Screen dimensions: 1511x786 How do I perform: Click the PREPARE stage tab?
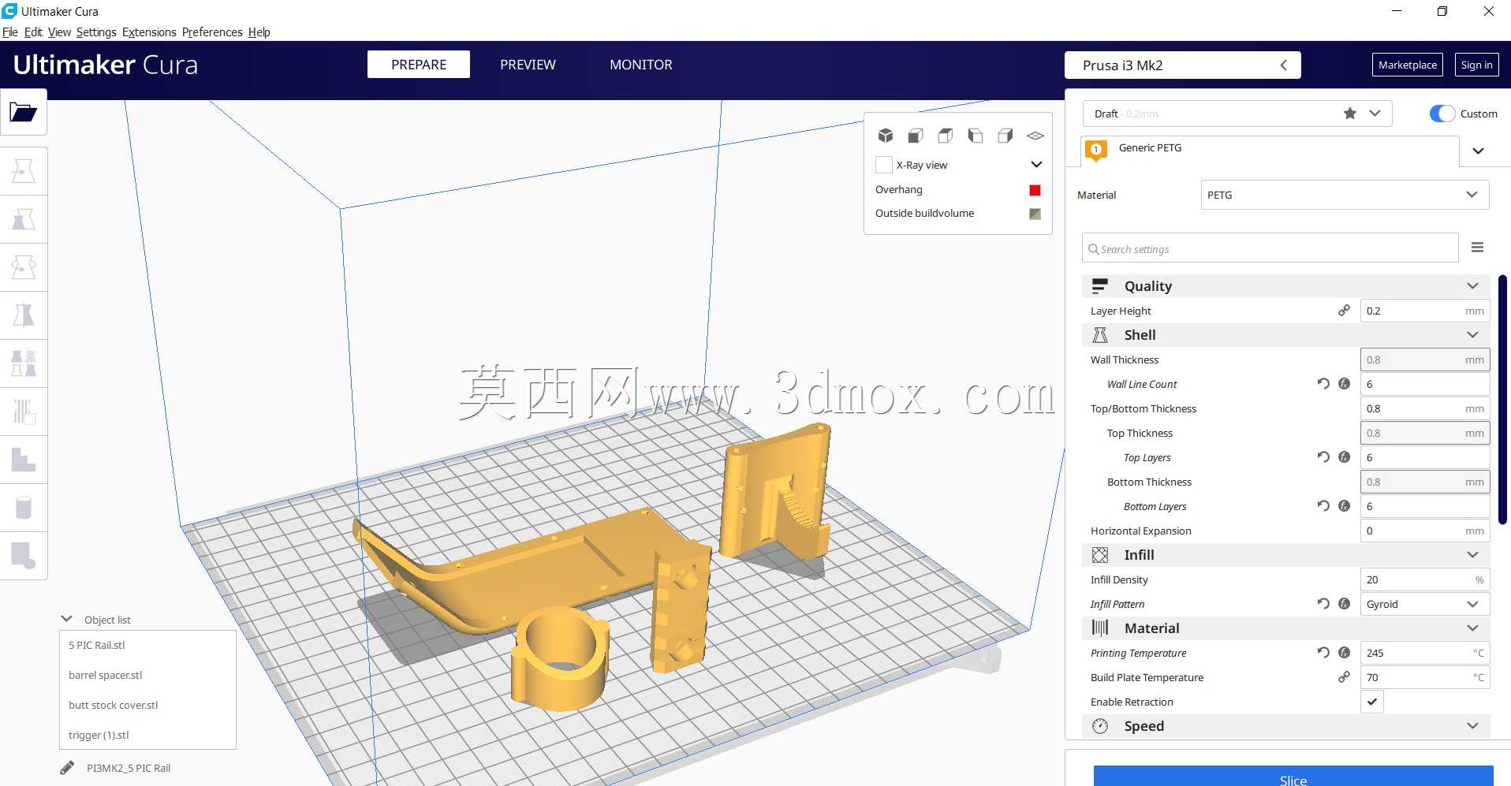click(419, 65)
